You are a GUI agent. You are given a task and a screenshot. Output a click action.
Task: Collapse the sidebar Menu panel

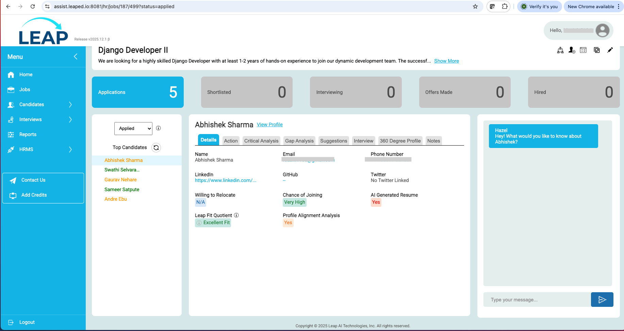click(76, 57)
